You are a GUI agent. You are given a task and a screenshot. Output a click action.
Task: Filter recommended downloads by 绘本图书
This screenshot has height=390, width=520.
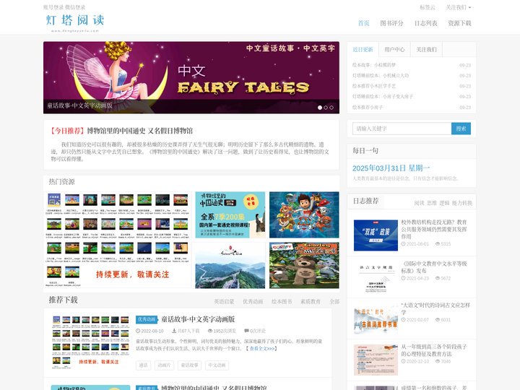pos(282,301)
